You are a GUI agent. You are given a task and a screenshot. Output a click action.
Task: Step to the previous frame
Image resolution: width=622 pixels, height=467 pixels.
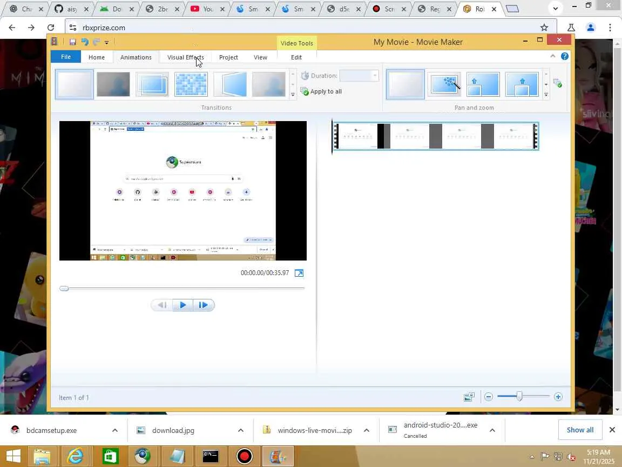(162, 305)
